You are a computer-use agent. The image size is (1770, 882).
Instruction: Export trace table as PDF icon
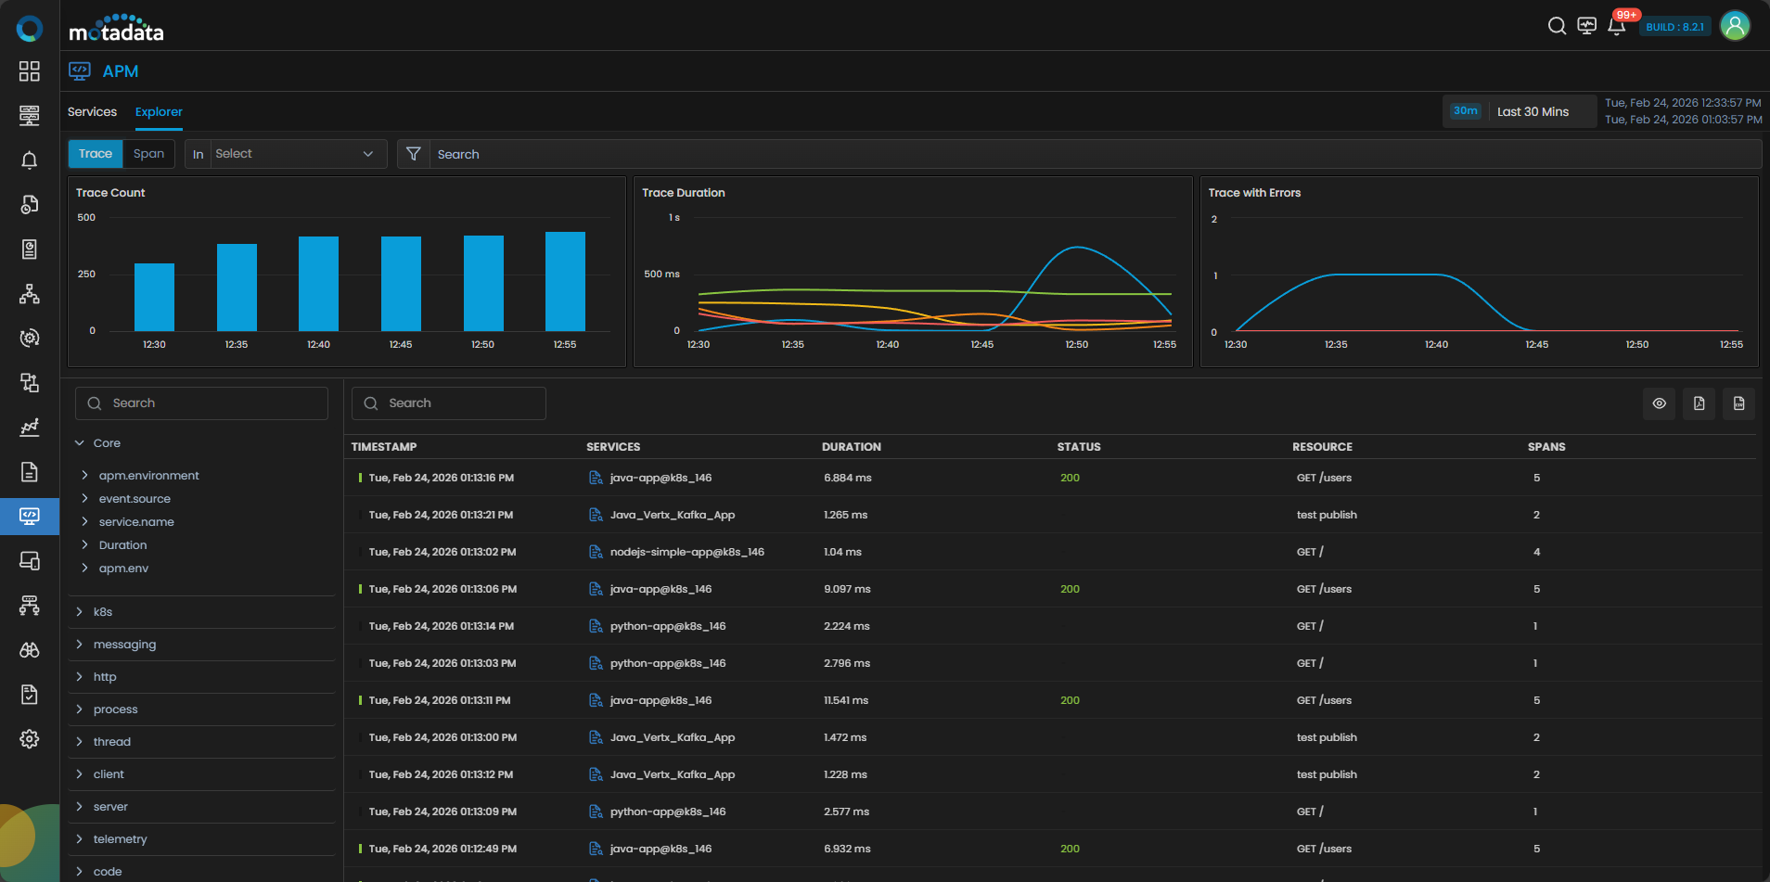click(x=1699, y=403)
